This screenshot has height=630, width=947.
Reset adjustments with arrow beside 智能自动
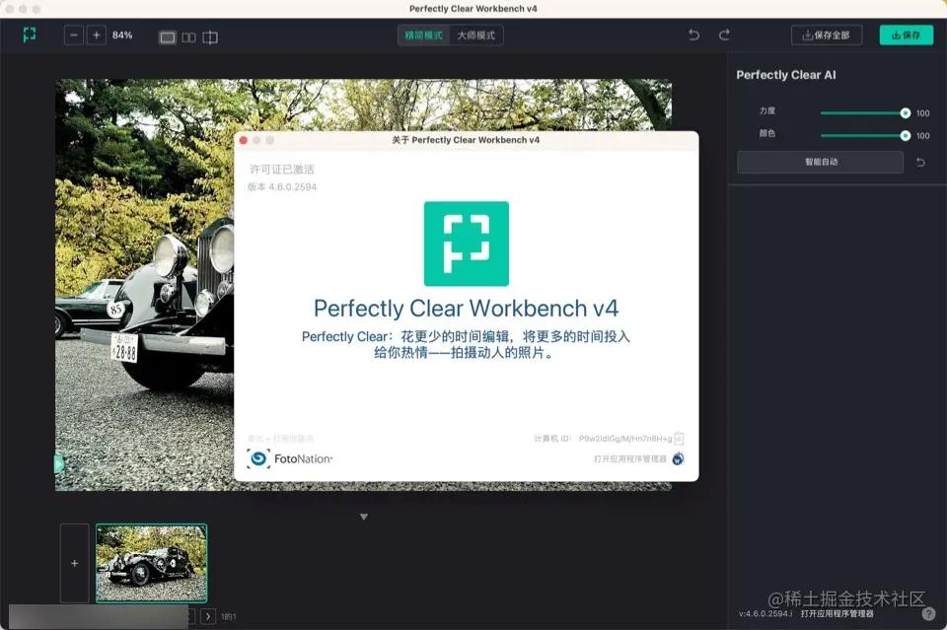click(x=920, y=162)
